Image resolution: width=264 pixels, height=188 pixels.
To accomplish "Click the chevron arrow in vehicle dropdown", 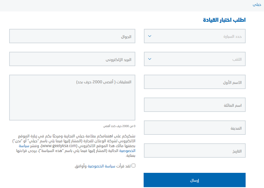I will 149,36.
